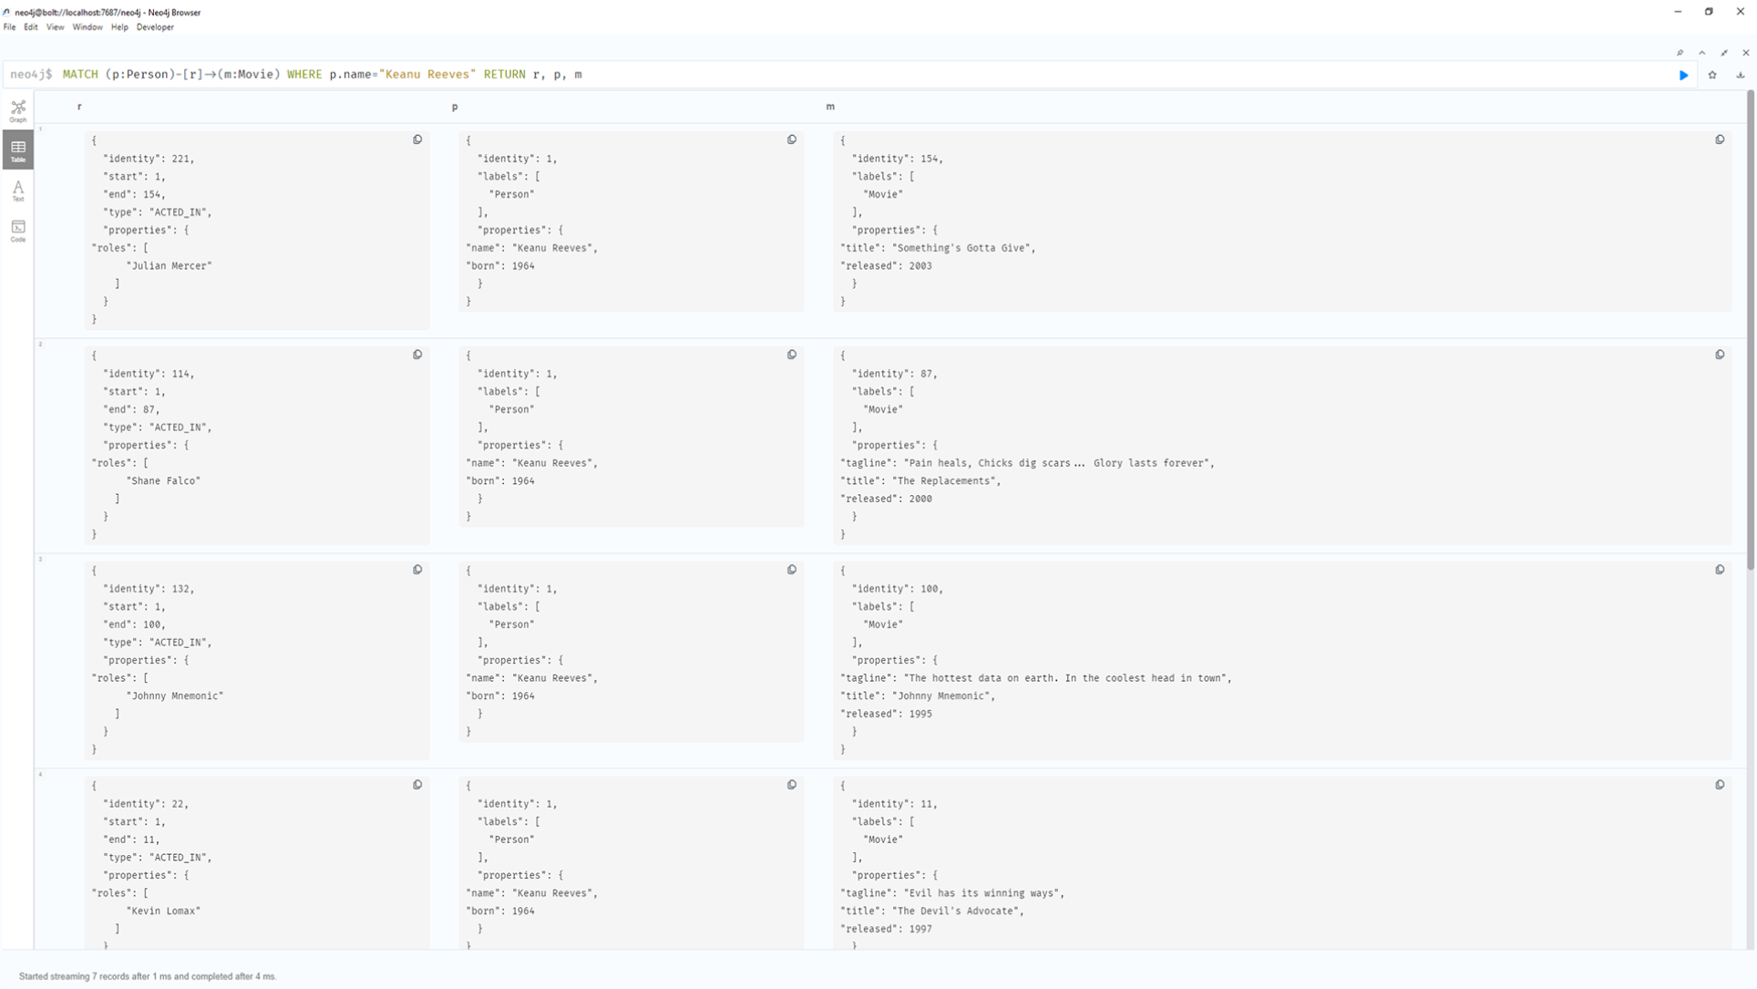Exit fullscreen using the shrink icon

pos(1724,53)
